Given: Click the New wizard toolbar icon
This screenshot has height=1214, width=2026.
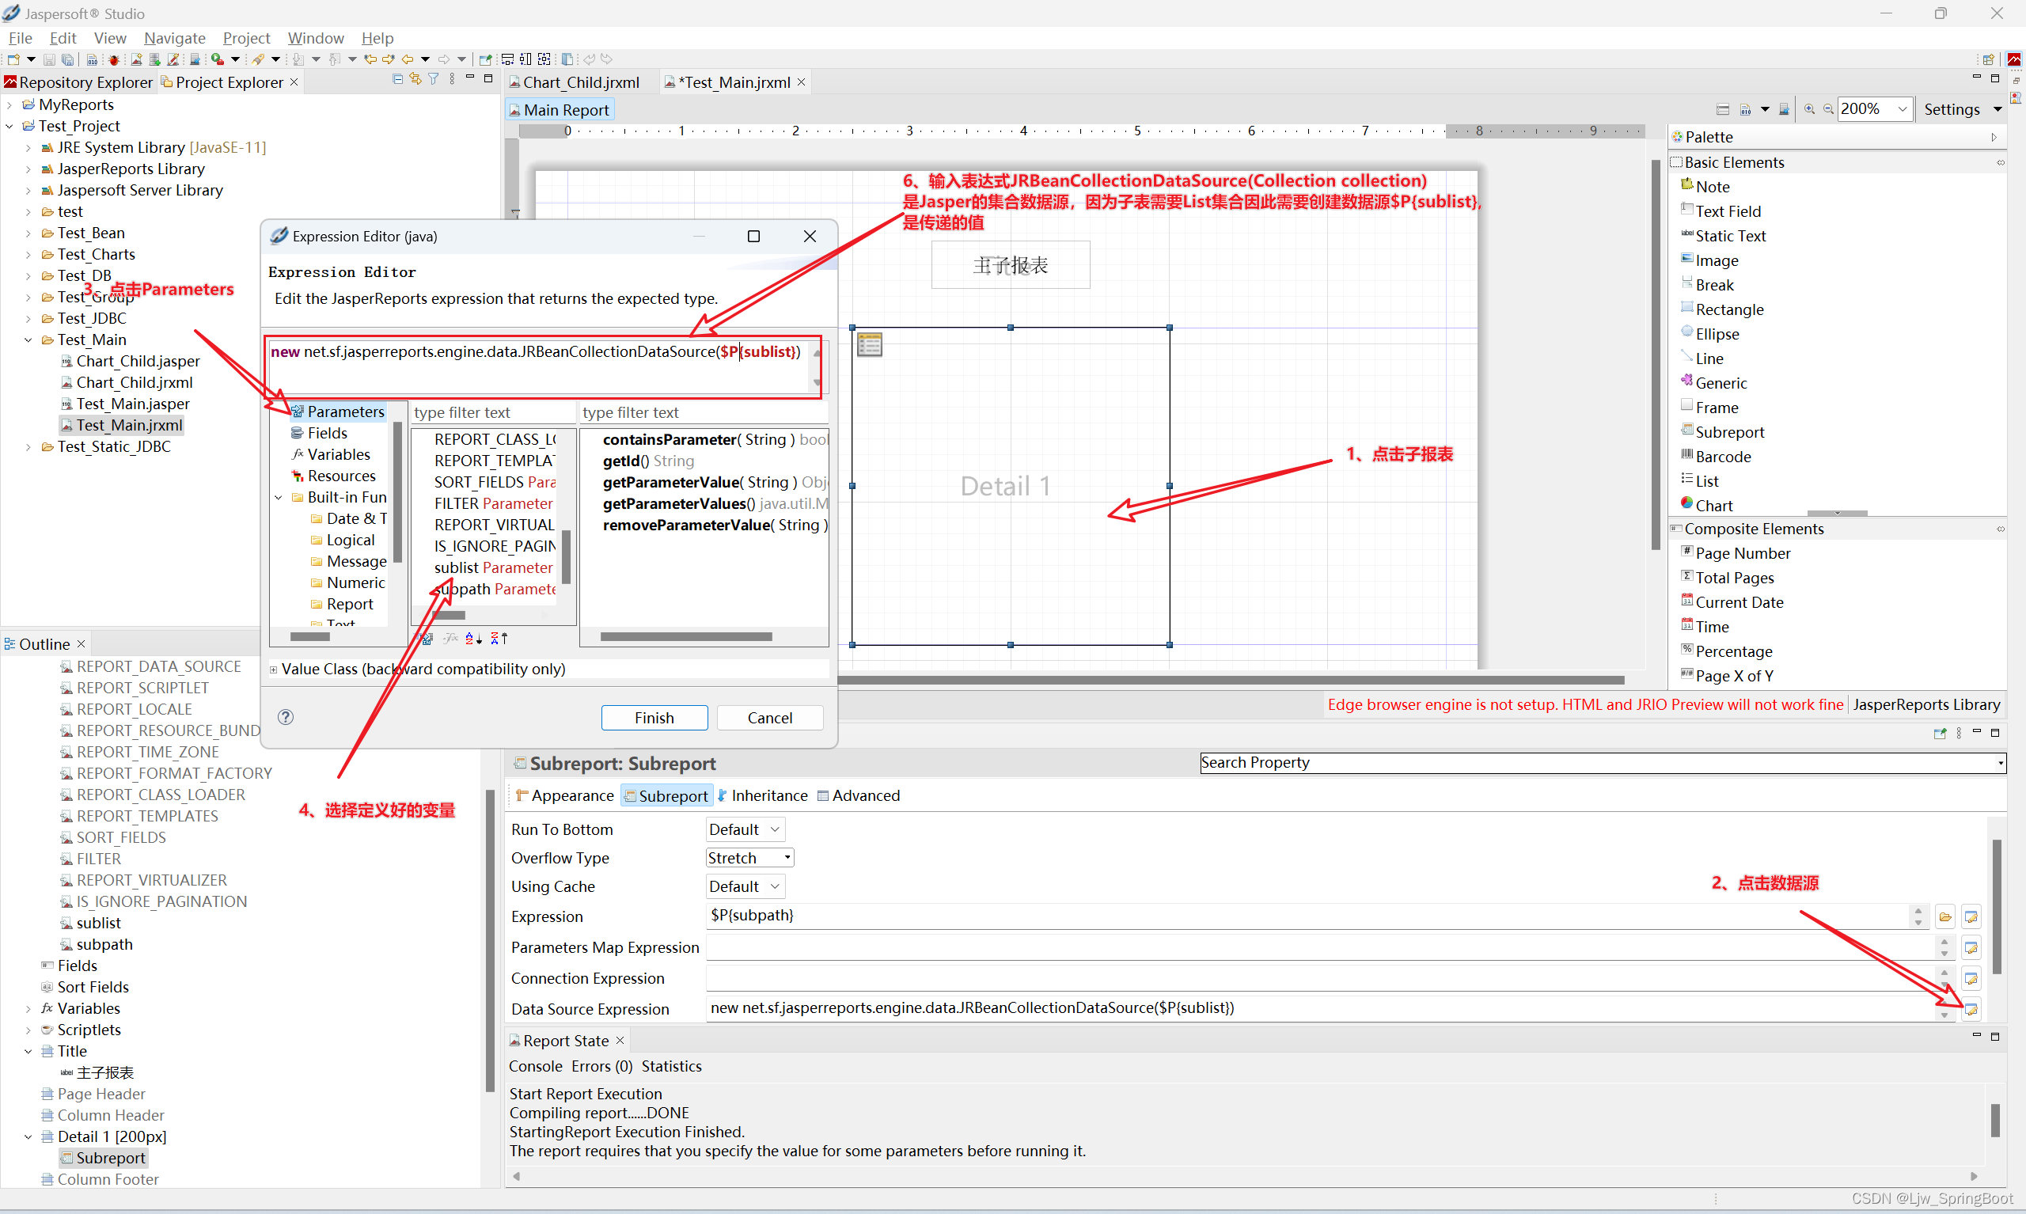Looking at the screenshot, I should pos(13,59).
